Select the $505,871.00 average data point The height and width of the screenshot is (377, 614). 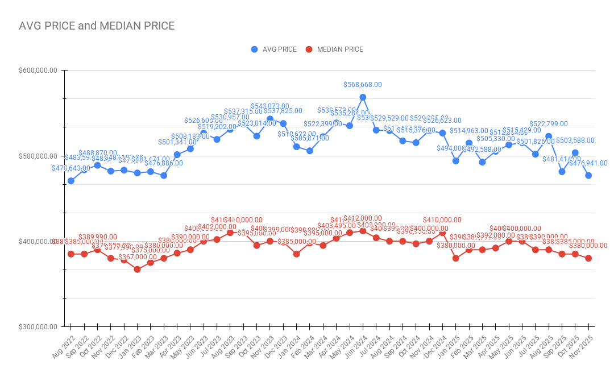tap(310, 151)
